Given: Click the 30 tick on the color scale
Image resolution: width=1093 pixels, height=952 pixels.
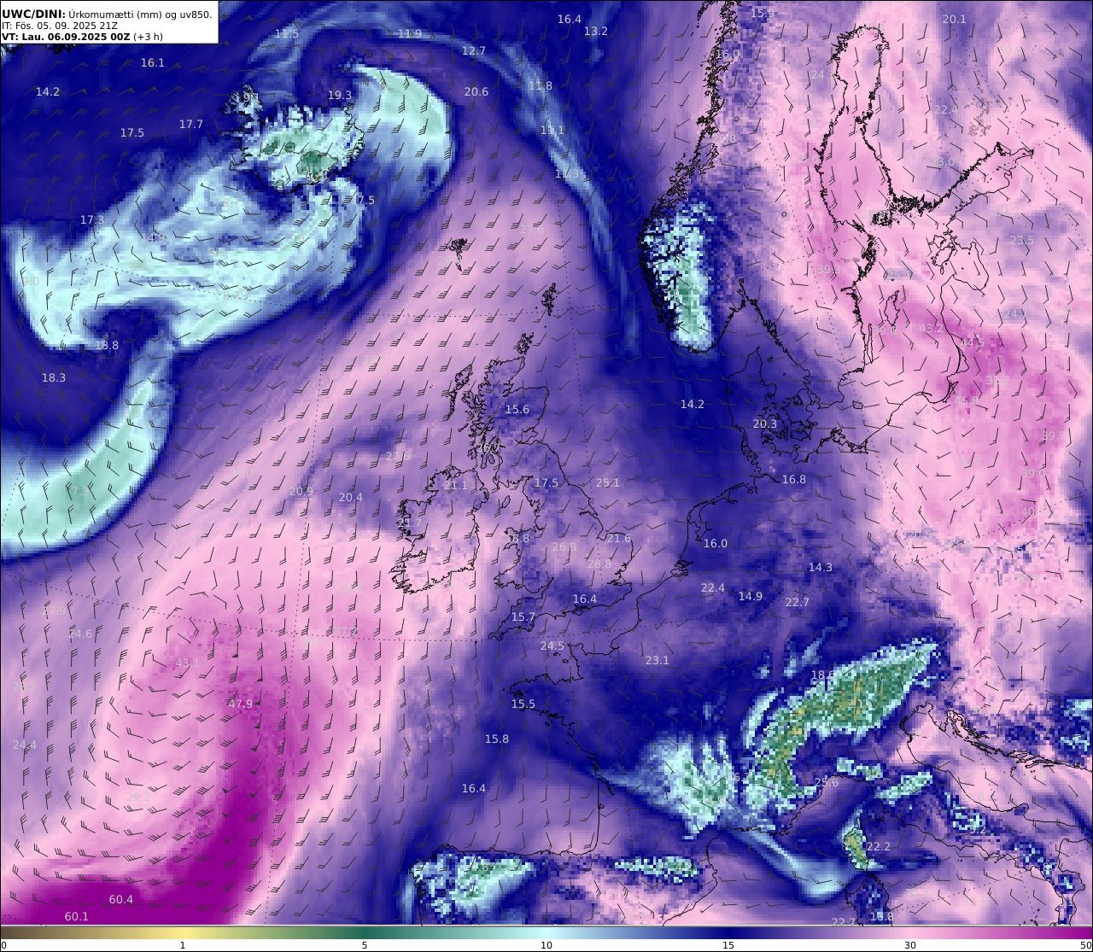Looking at the screenshot, I should (x=910, y=945).
